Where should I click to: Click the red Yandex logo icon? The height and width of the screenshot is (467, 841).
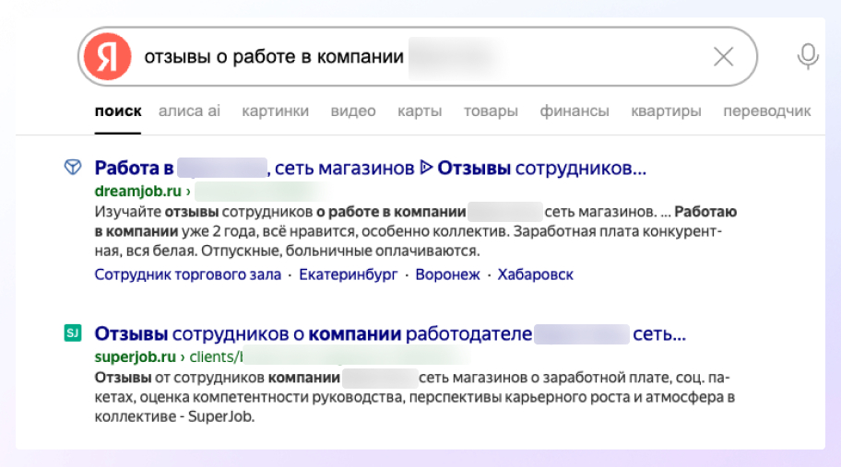(110, 57)
